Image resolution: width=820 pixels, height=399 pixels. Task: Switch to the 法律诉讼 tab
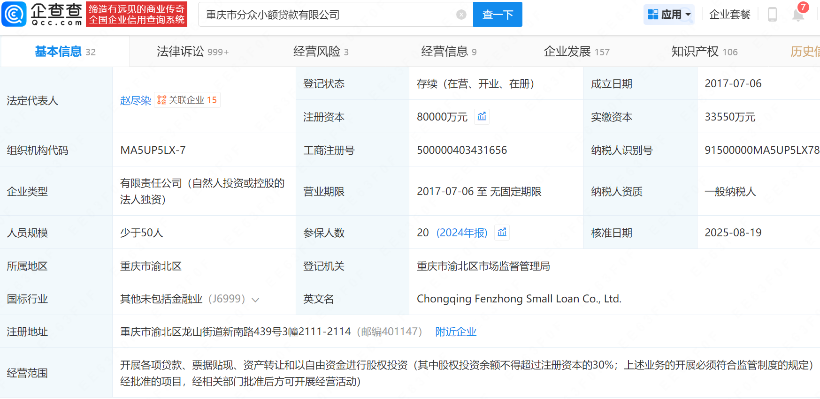pos(192,52)
